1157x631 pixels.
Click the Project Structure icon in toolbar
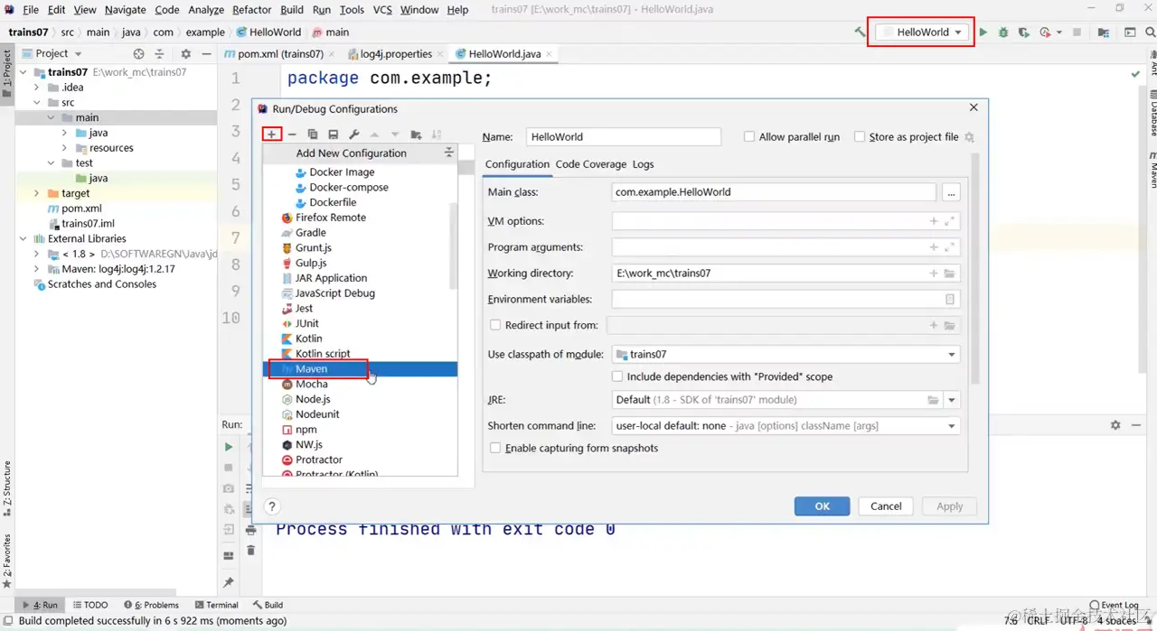pos(1104,32)
